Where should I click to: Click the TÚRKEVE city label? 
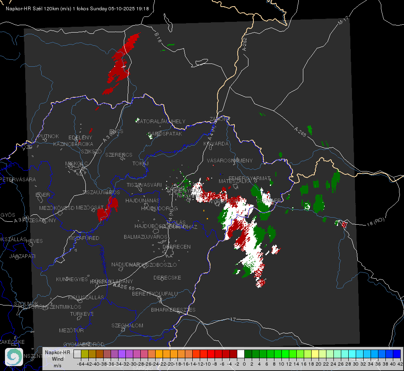point(82,314)
